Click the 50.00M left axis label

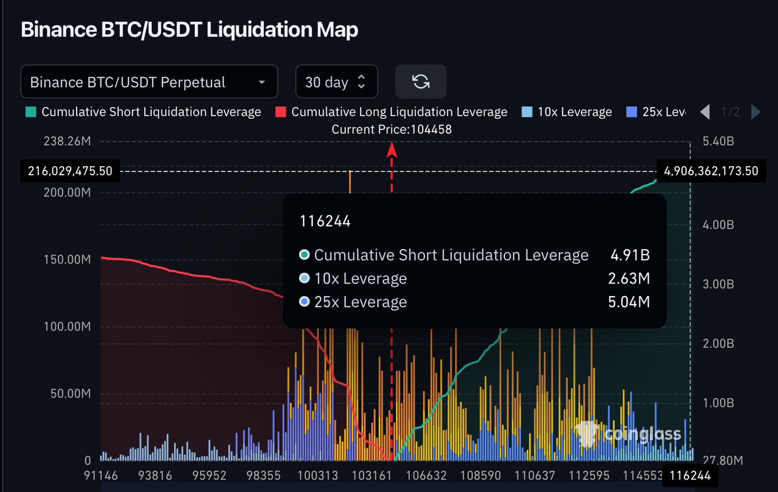[x=71, y=394]
